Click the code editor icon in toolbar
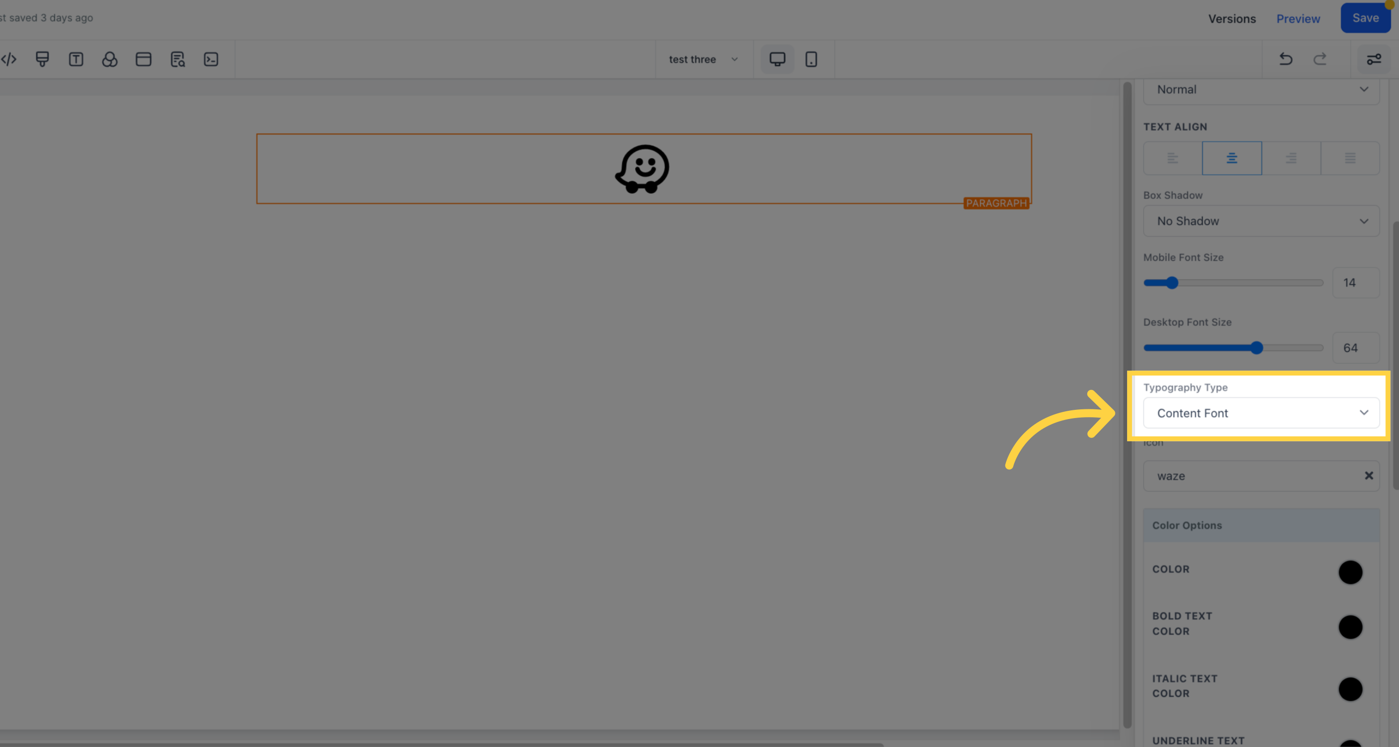The height and width of the screenshot is (747, 1399). coord(8,59)
